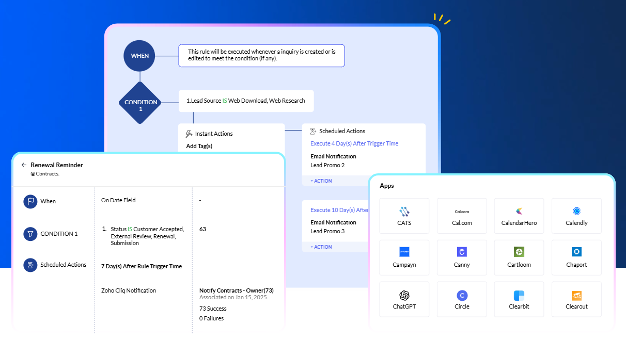This screenshot has height=356, width=626.
Task: Click the back arrow beside Renewal Reminder
Action: pyautogui.click(x=24, y=165)
